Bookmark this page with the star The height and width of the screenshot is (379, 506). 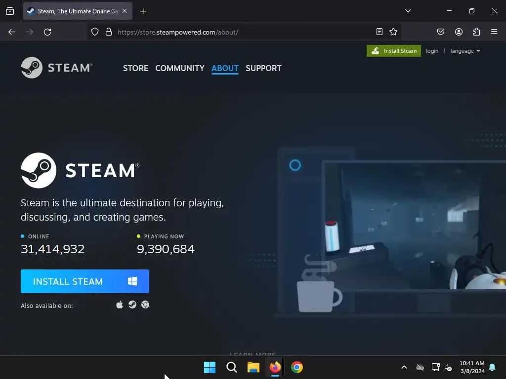(393, 32)
